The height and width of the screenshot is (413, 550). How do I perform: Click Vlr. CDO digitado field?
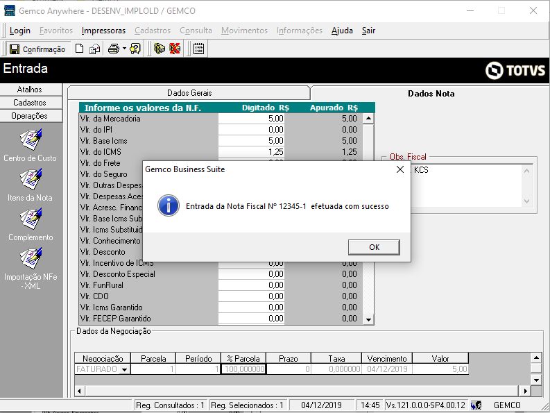coord(251,296)
